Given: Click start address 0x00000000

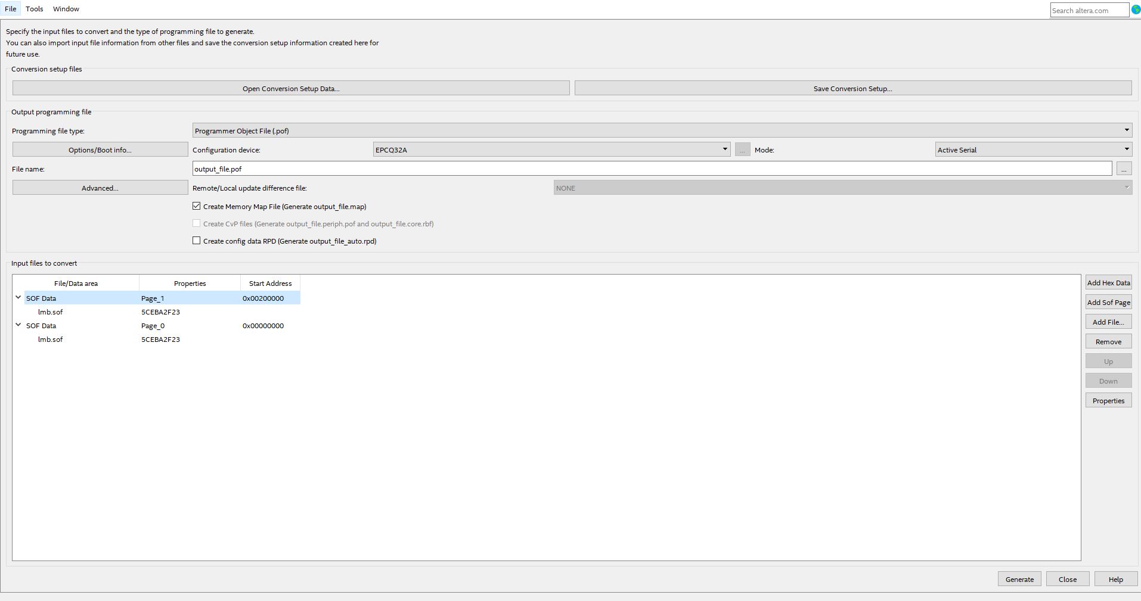Looking at the screenshot, I should click(x=263, y=325).
